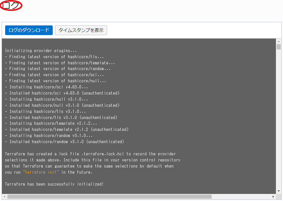Click the horizontal scrollbar left arrow
This screenshot has height=201, width=283.
[x=4, y=196]
